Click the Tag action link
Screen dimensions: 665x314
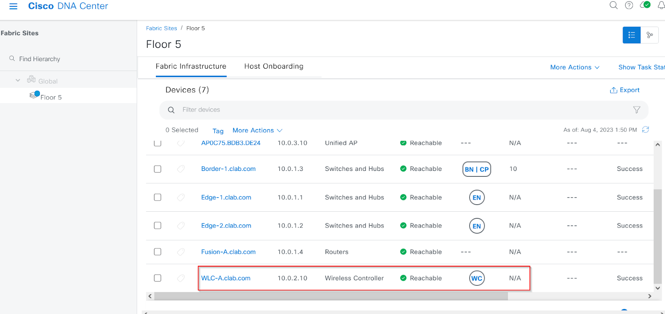coord(218,131)
